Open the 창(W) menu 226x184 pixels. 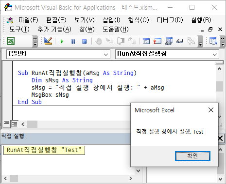87,30
